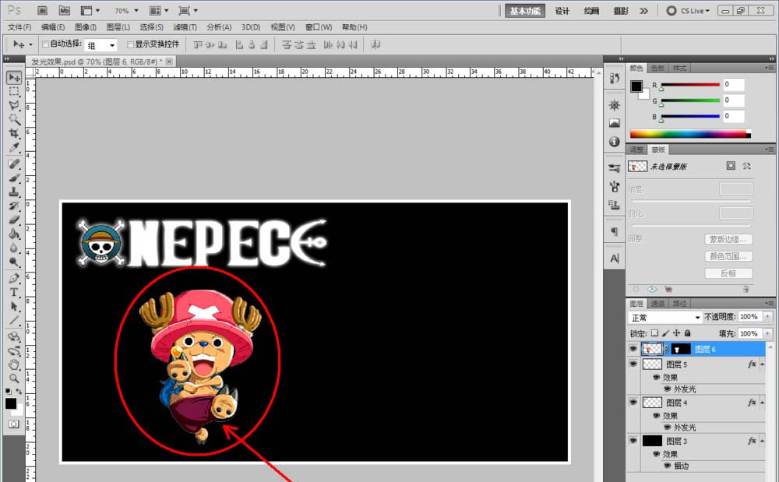Open the 图像(I) menu
The height and width of the screenshot is (482, 779).
(86, 27)
